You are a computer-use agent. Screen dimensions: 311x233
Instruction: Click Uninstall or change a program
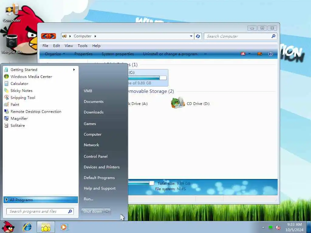(x=170, y=54)
